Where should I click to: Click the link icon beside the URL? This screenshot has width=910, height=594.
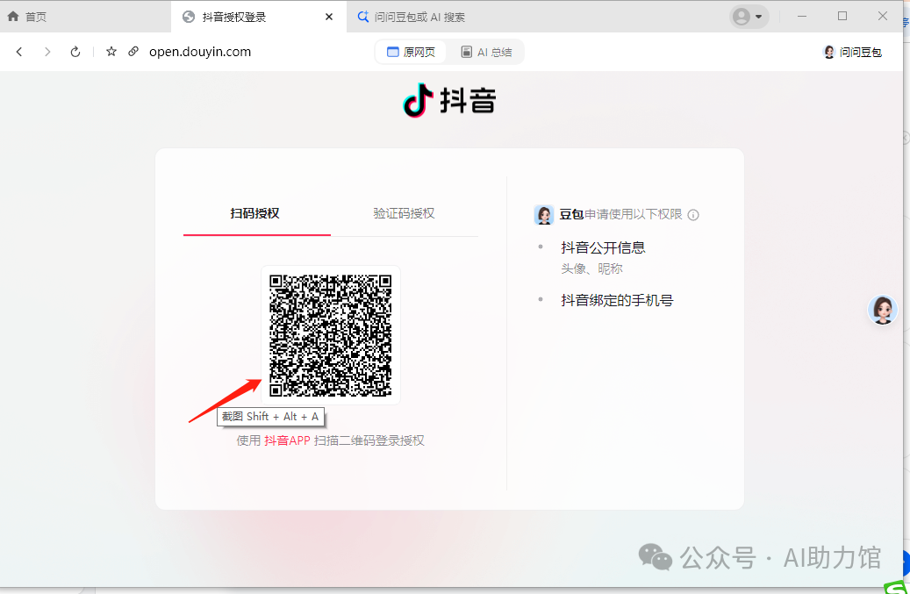click(133, 51)
